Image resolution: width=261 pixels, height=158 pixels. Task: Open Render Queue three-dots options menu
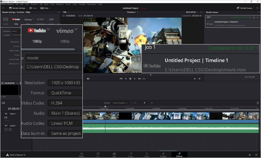pyautogui.click(x=258, y=12)
